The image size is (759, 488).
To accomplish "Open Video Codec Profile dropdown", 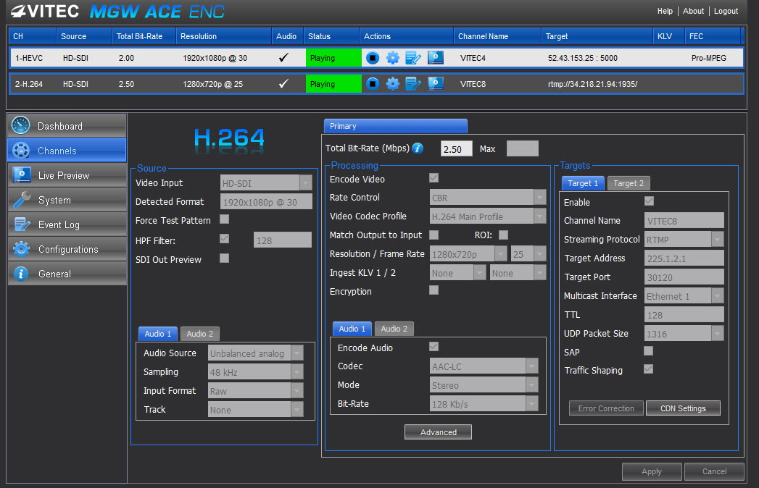I will [x=488, y=216].
